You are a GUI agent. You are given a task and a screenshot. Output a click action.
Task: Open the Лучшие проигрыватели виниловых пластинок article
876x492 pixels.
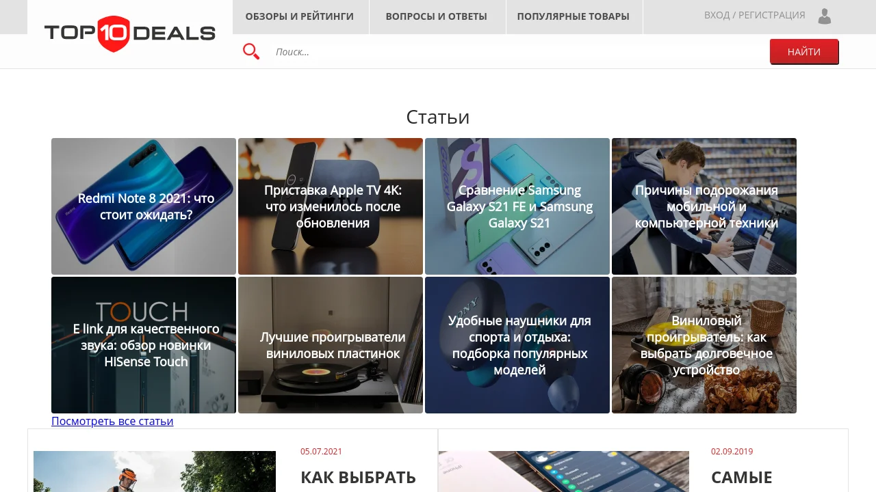(331, 345)
